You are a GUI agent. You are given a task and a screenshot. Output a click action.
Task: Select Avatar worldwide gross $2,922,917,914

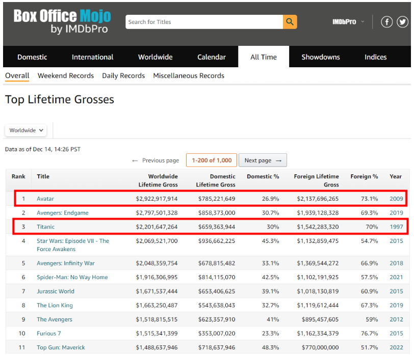pyautogui.click(x=157, y=199)
